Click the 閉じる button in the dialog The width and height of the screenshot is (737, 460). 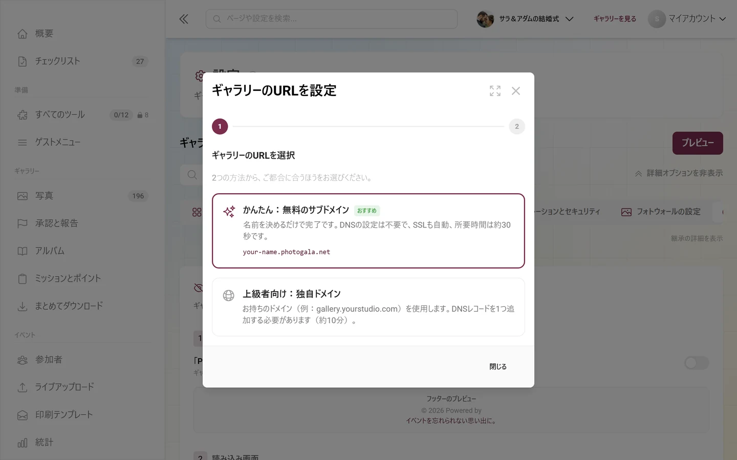[498, 366]
